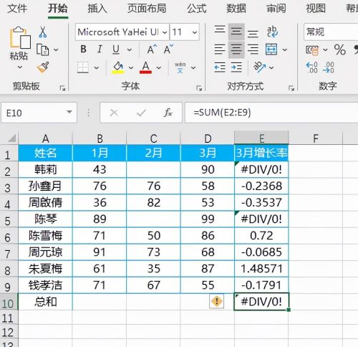Click the error warning icon beside E10
358x347 pixels.
pyautogui.click(x=217, y=301)
